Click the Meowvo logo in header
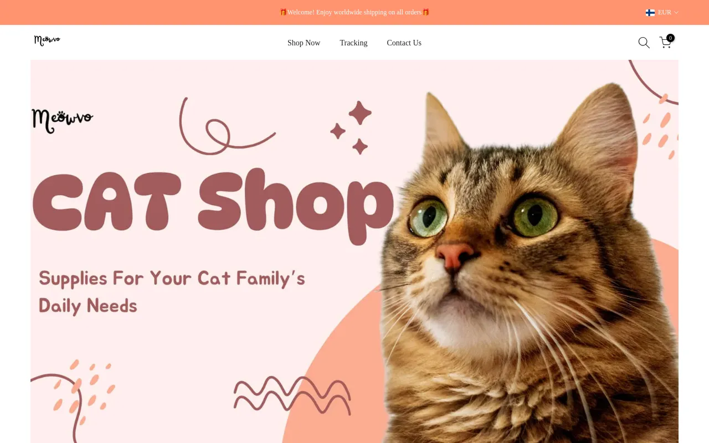The width and height of the screenshot is (709, 443). point(47,40)
